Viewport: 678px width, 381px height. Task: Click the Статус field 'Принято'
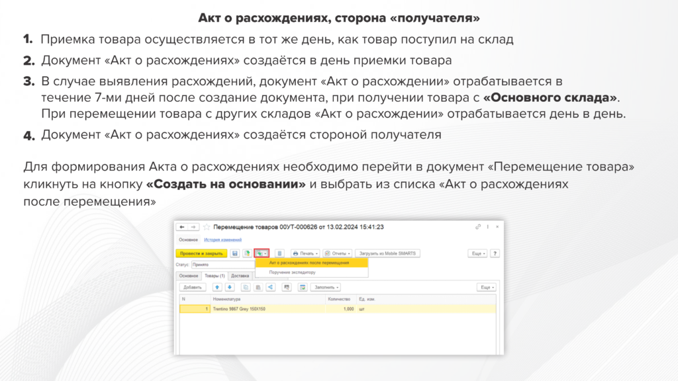coord(223,265)
